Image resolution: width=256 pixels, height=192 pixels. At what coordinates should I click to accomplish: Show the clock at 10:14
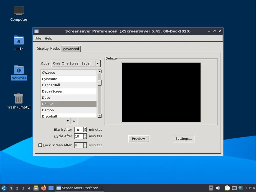250,188
